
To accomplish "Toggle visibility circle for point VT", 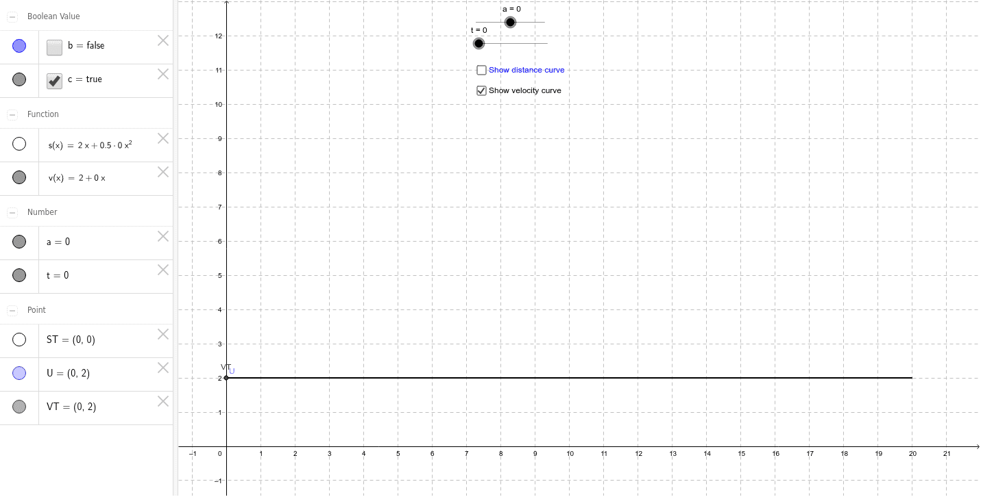I will click(19, 407).
